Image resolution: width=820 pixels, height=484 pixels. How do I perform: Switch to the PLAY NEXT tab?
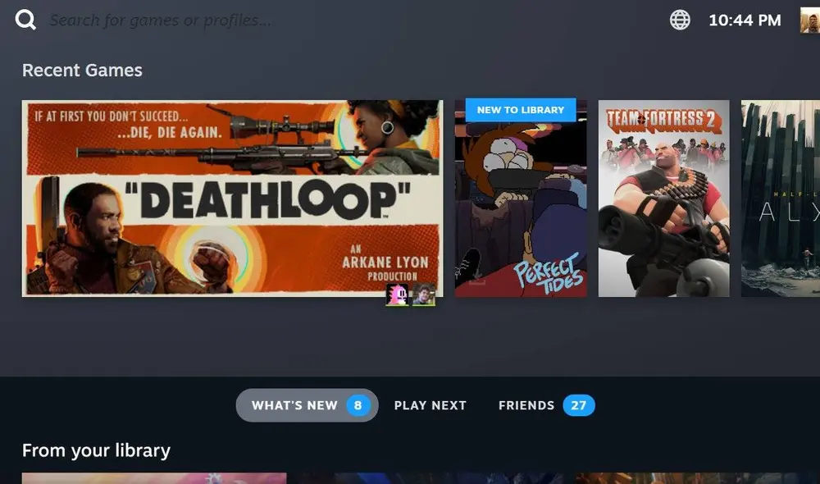[430, 404]
